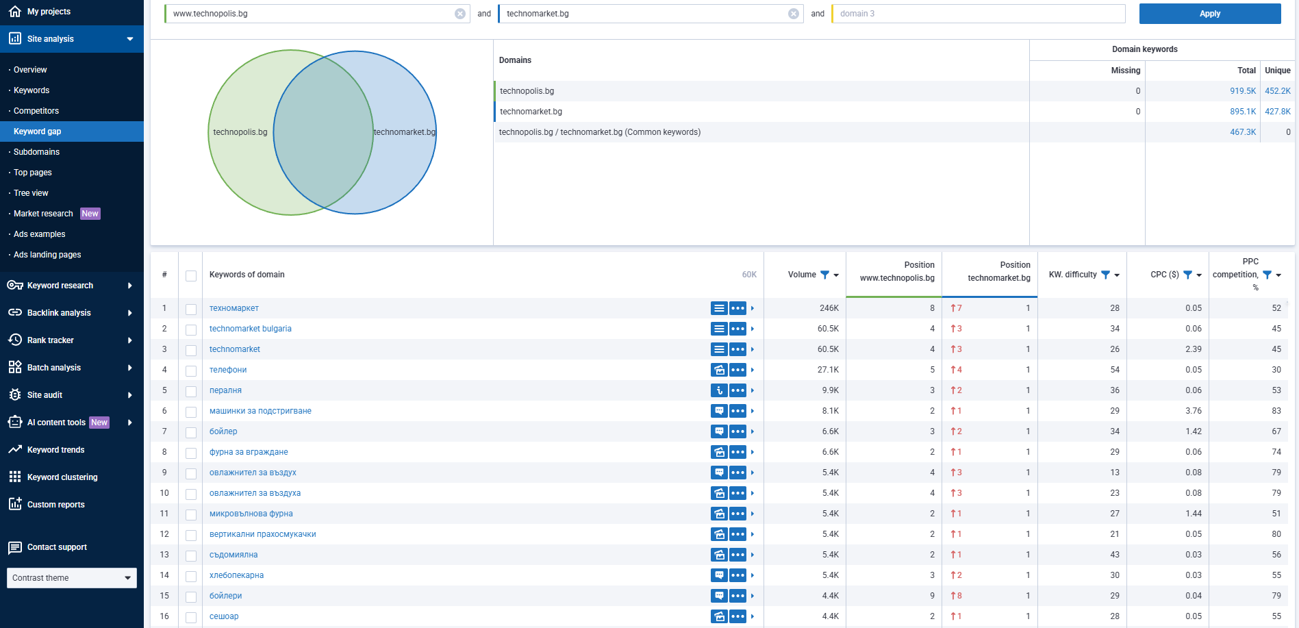1299x628 pixels.
Task: Expand arrow beside машинки за подстригване row
Action: click(753, 411)
